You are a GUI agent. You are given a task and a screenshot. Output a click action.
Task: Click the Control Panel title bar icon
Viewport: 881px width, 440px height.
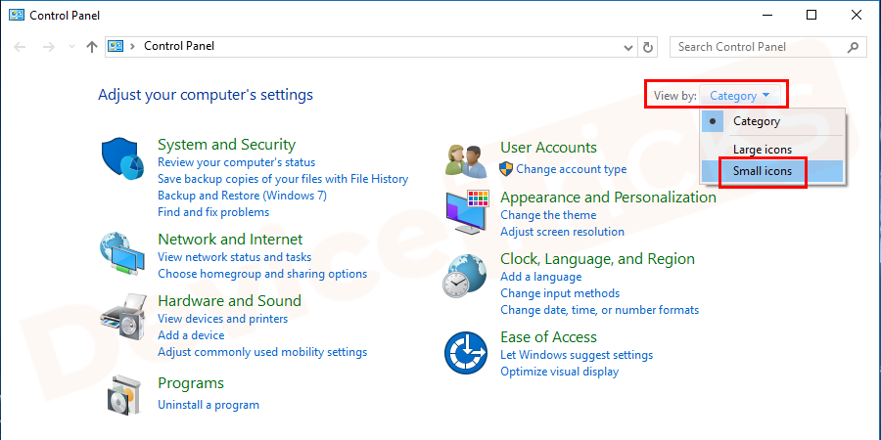17,15
